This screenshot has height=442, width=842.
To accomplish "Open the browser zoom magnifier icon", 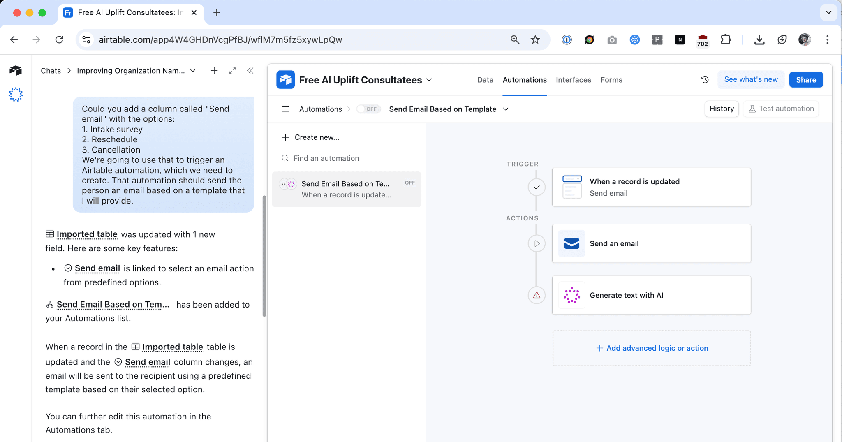I will (515, 39).
